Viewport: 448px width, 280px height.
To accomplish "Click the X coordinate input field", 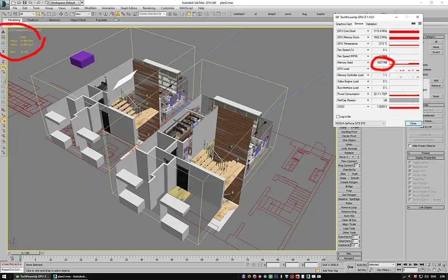I will coord(273,265).
